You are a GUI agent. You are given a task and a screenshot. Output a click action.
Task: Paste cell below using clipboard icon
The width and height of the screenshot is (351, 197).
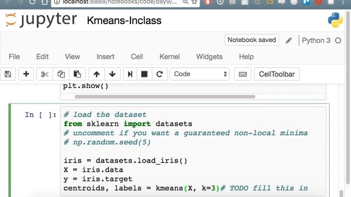[x=77, y=74]
